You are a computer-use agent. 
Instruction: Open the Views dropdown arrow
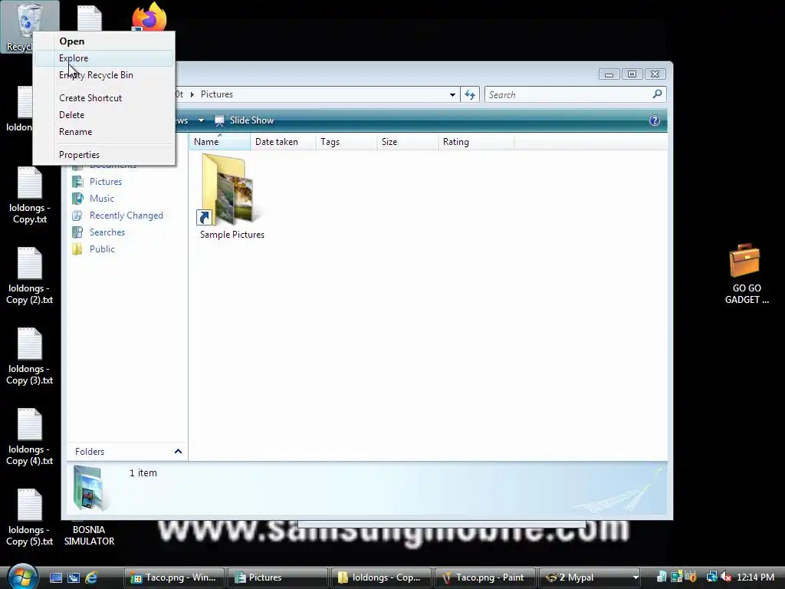coord(201,120)
